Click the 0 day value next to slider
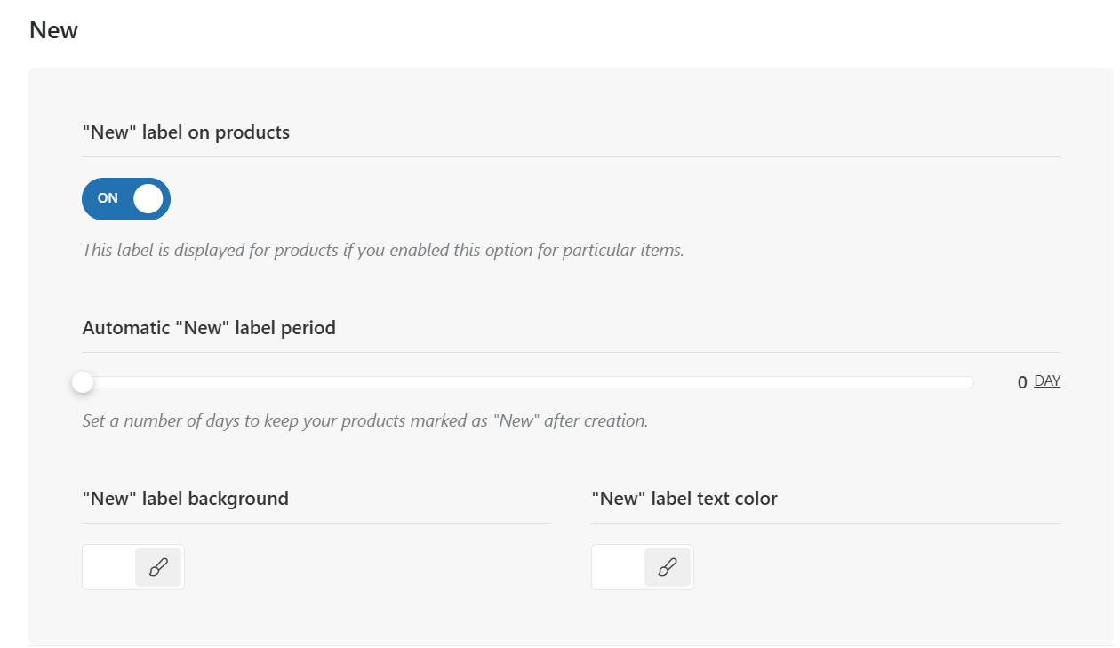Screen dimensions: 1120x648 pos(1022,382)
